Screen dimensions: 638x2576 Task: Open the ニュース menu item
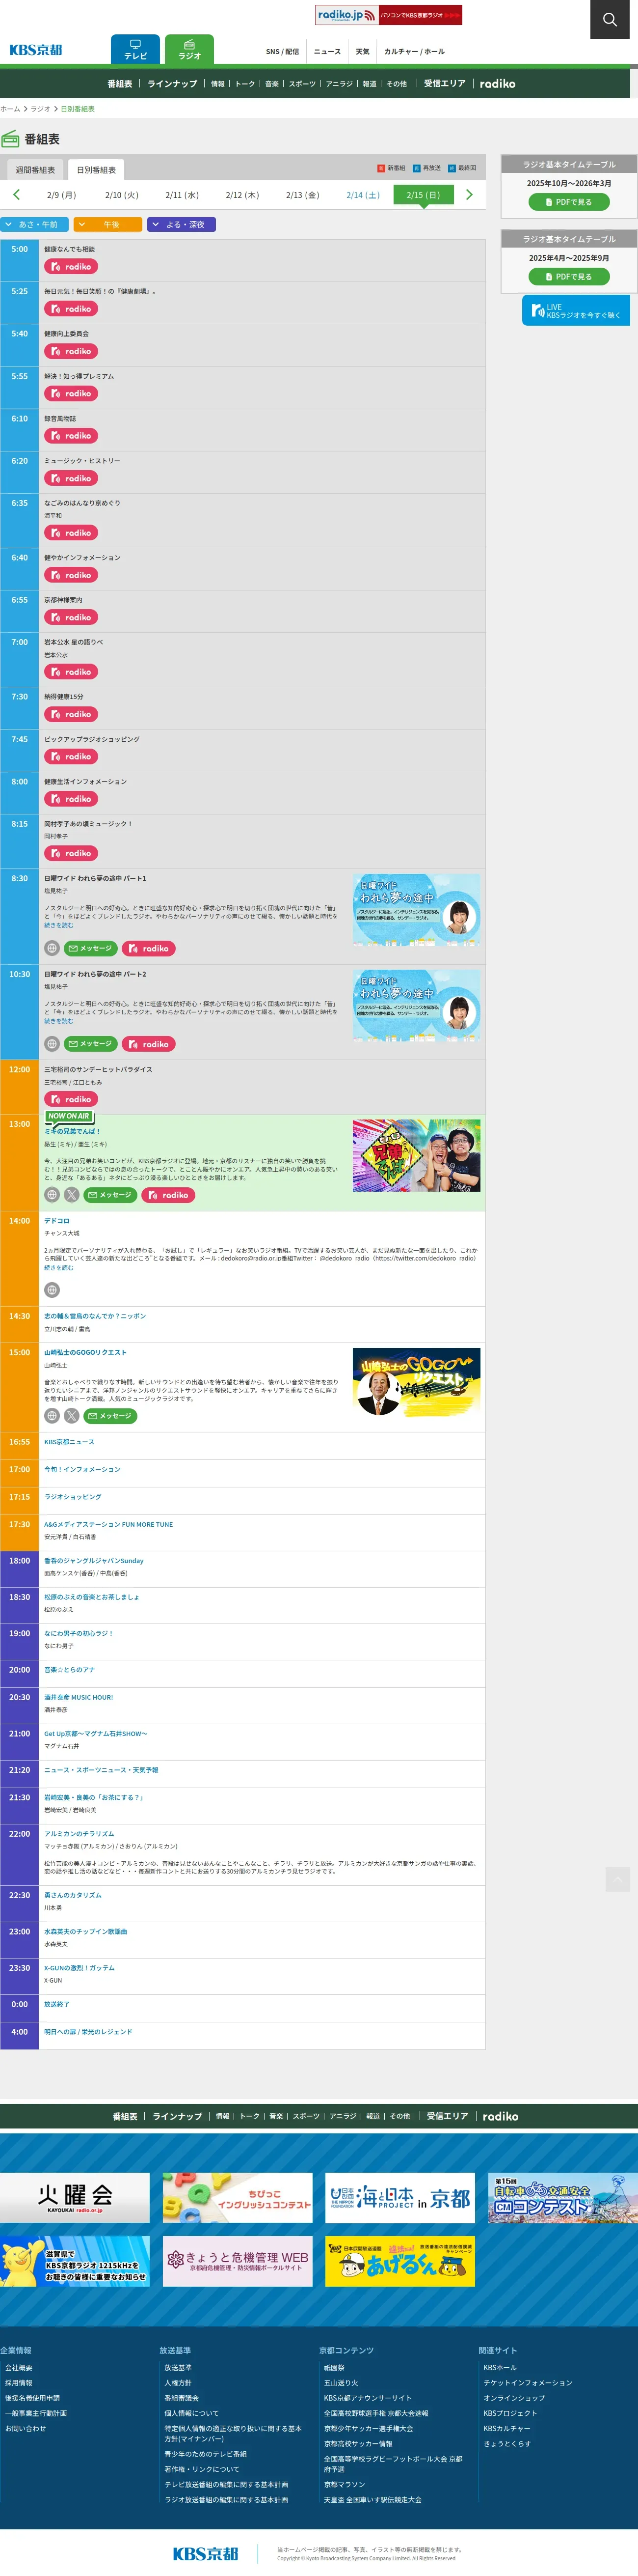click(x=327, y=52)
